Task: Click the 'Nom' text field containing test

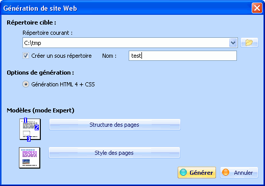Action: coord(183,56)
